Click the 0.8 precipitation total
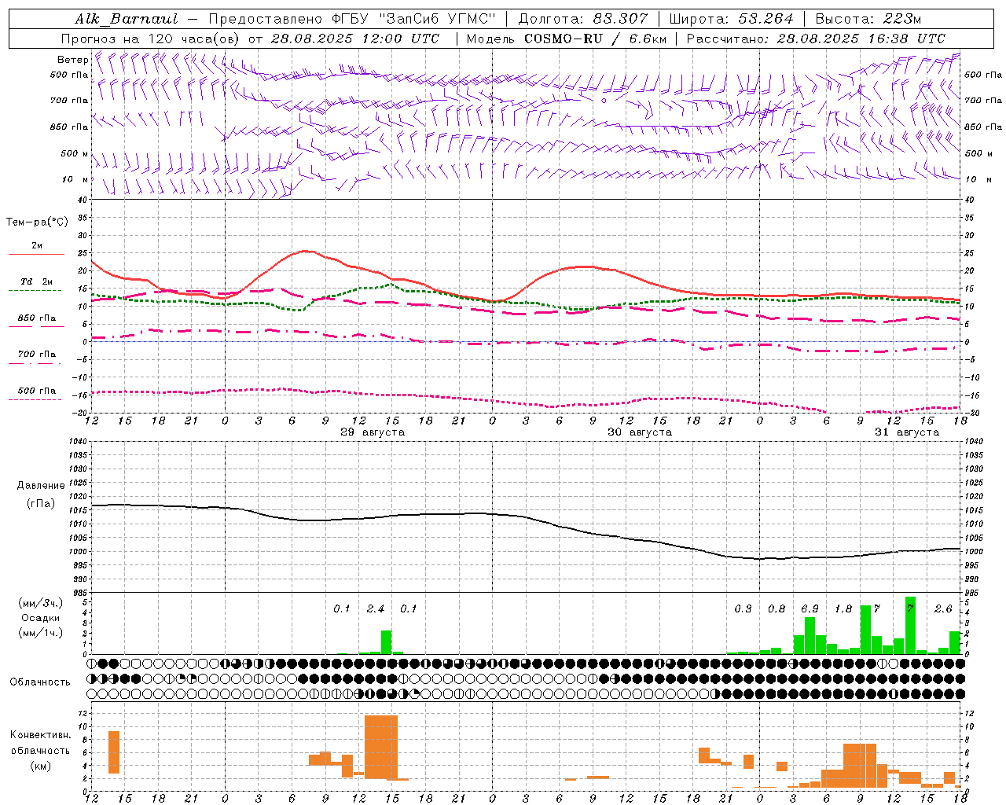 pos(777,609)
